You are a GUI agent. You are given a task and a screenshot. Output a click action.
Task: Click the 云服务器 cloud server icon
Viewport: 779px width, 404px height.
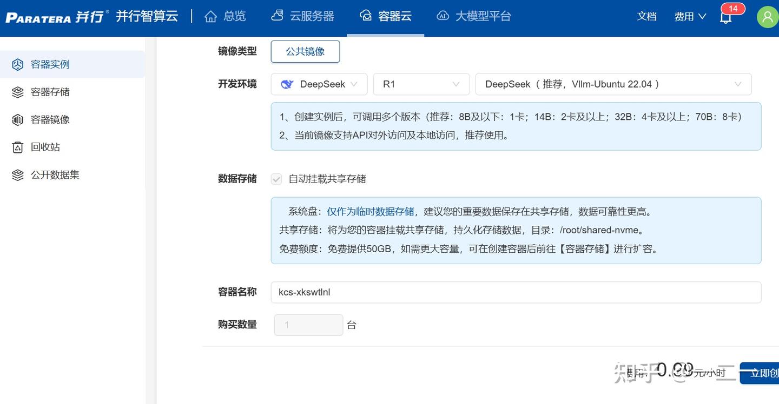coord(278,16)
